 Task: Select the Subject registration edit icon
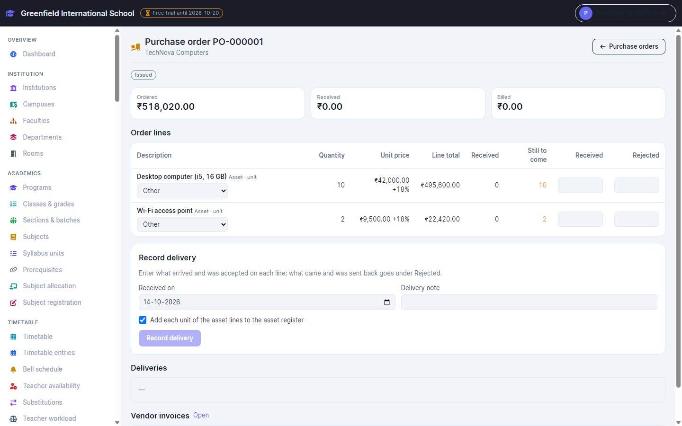point(13,303)
